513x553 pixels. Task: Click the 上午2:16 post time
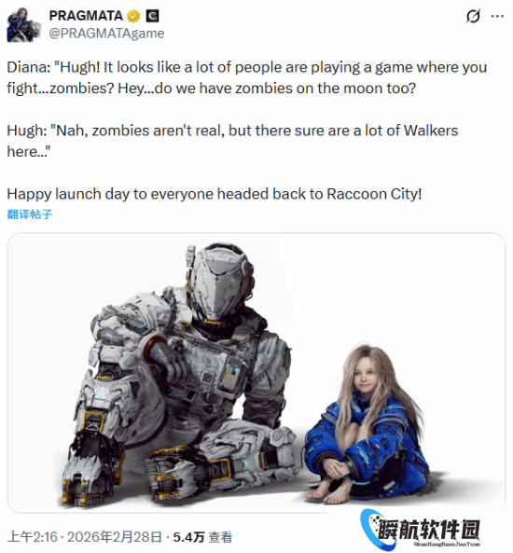click(32, 537)
